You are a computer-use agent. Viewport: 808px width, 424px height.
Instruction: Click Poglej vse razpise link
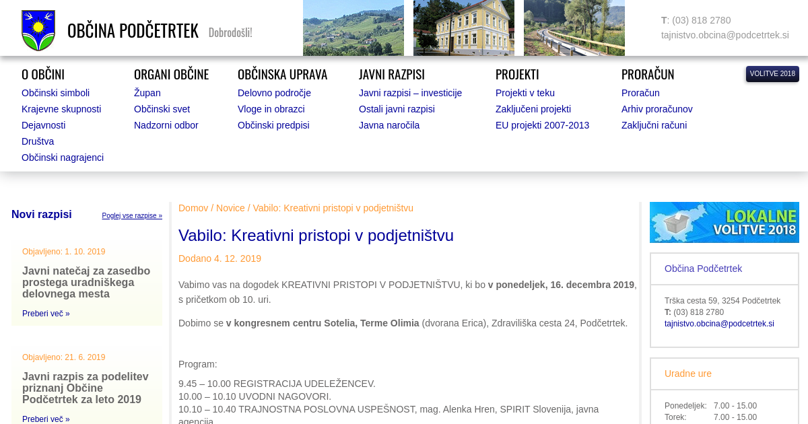132,216
